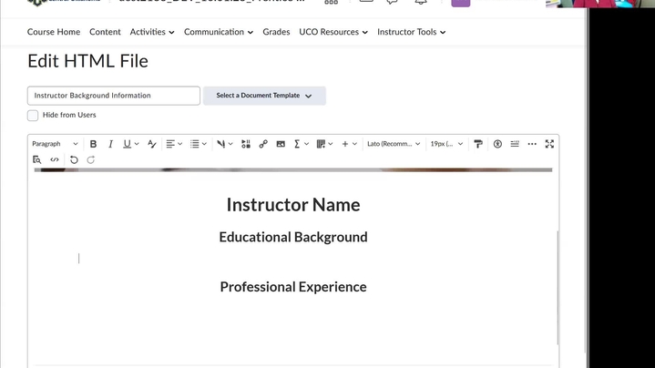The image size is (655, 368).
Task: Open the HTML source code editor
Action: tap(55, 159)
